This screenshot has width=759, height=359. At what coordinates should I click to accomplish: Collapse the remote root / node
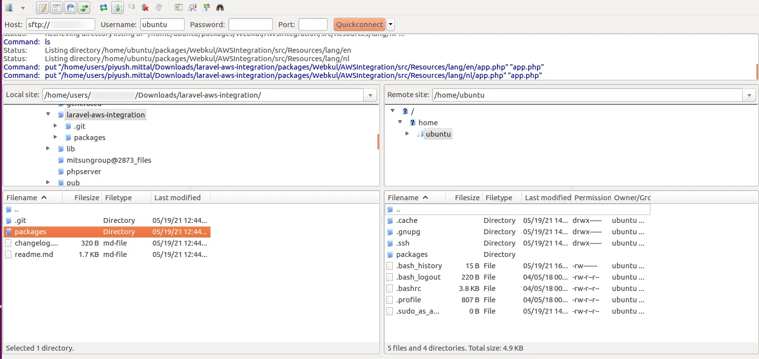[x=393, y=111]
